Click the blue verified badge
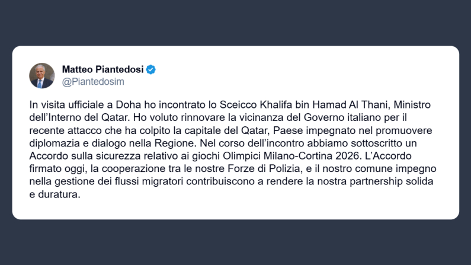 click(x=151, y=69)
